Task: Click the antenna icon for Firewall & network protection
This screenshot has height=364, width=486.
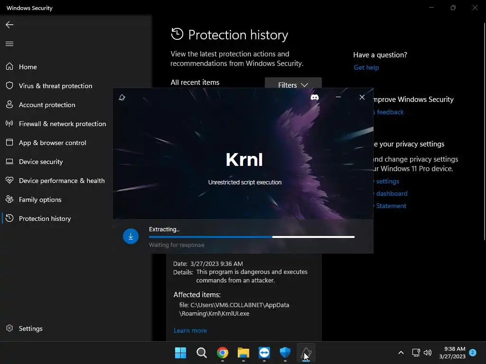Action: pos(9,124)
